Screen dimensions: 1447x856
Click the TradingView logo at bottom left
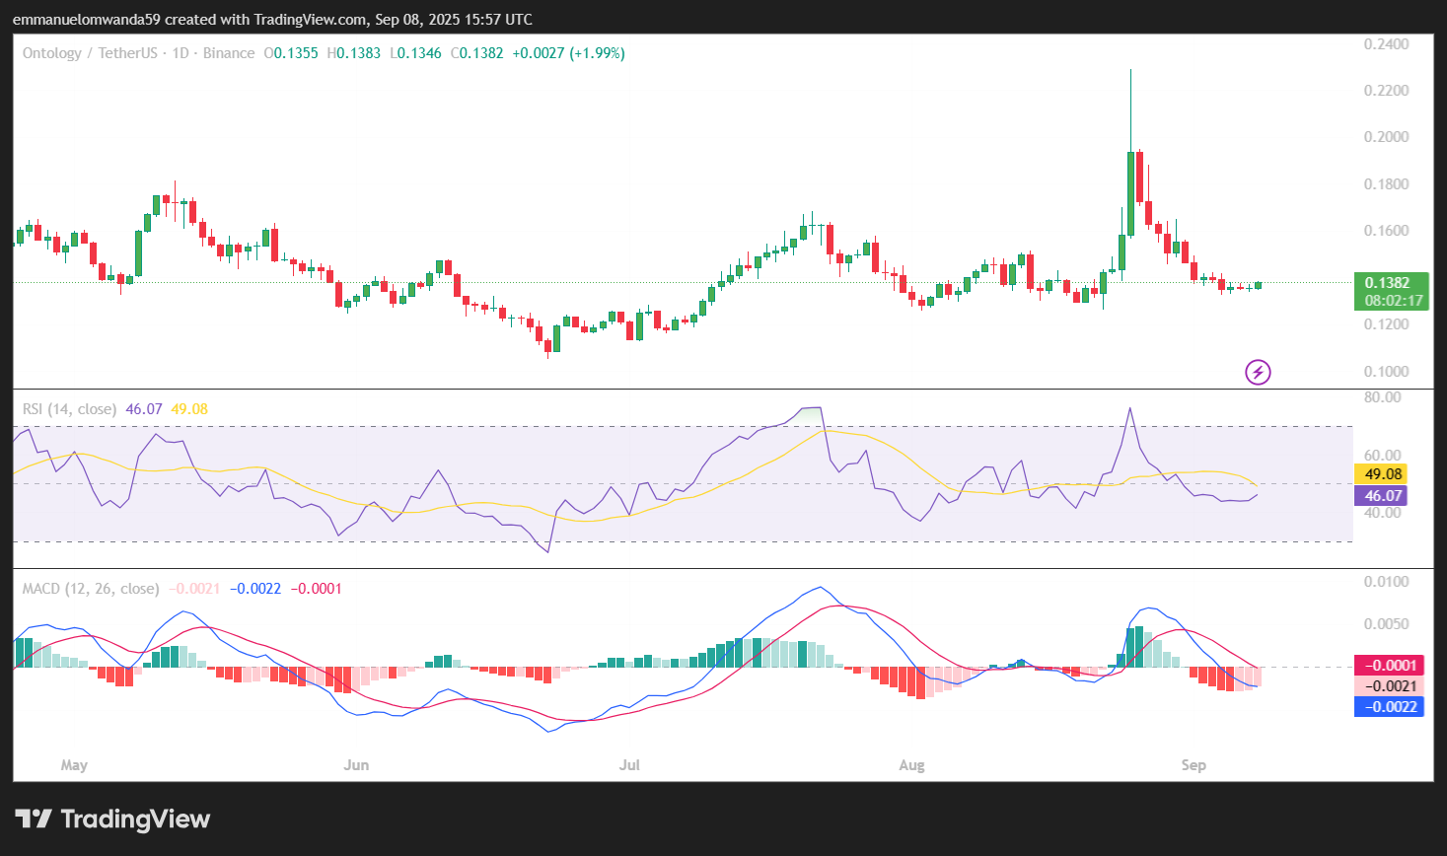click(x=111, y=819)
